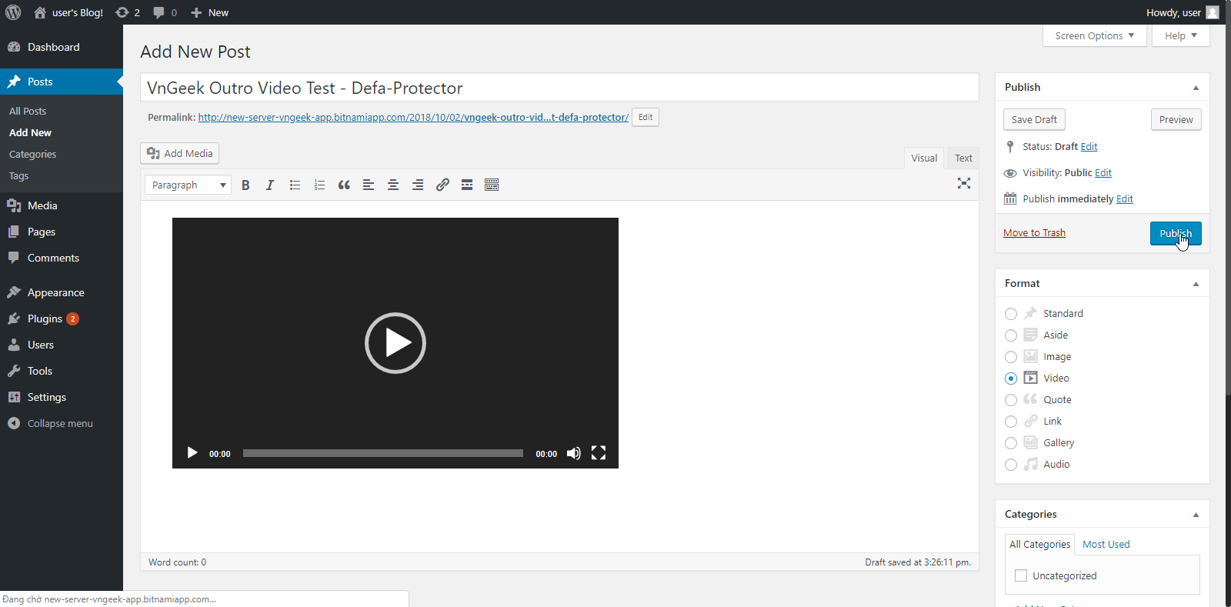This screenshot has width=1231, height=607.
Task: Click the Publish button
Action: [x=1176, y=233]
